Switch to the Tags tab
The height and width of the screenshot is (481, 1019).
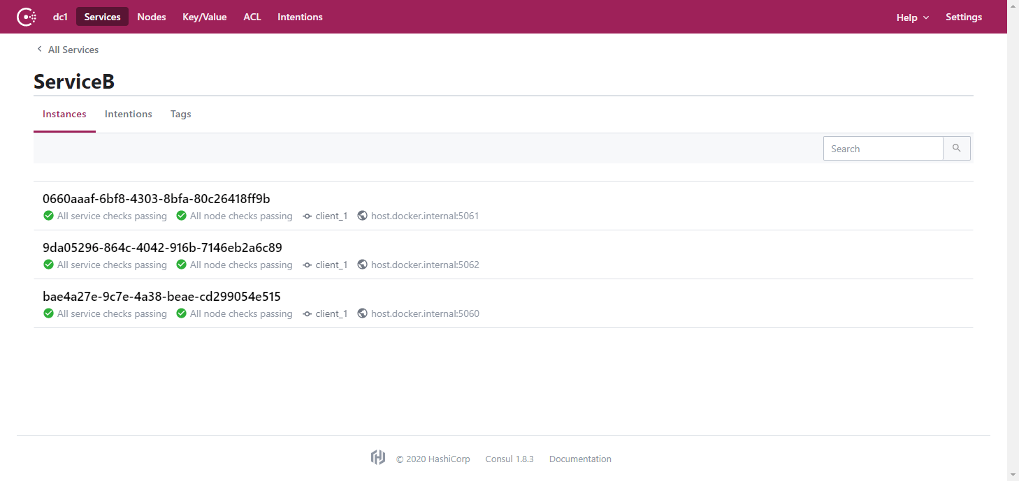click(180, 114)
